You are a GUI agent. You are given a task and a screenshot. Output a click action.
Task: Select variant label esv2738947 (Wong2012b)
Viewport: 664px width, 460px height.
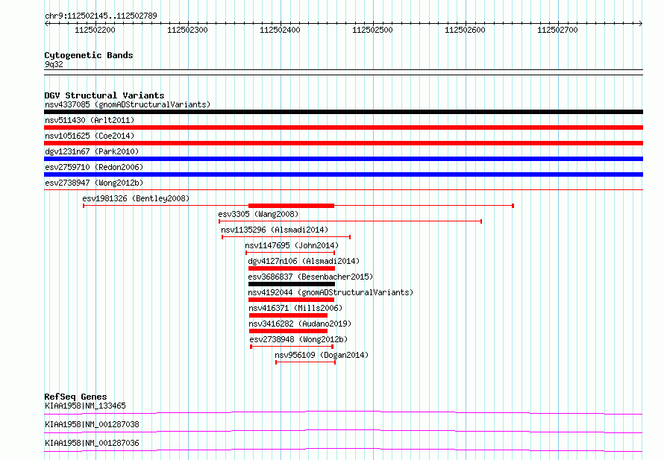point(94,183)
